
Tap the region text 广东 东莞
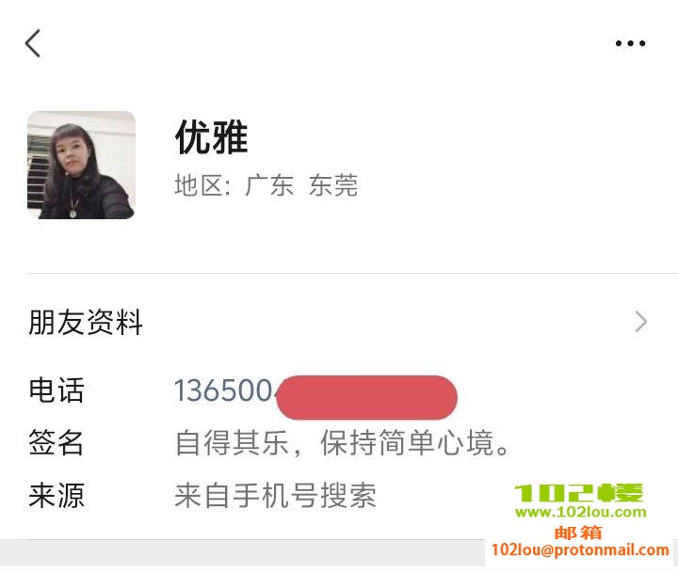point(301,185)
